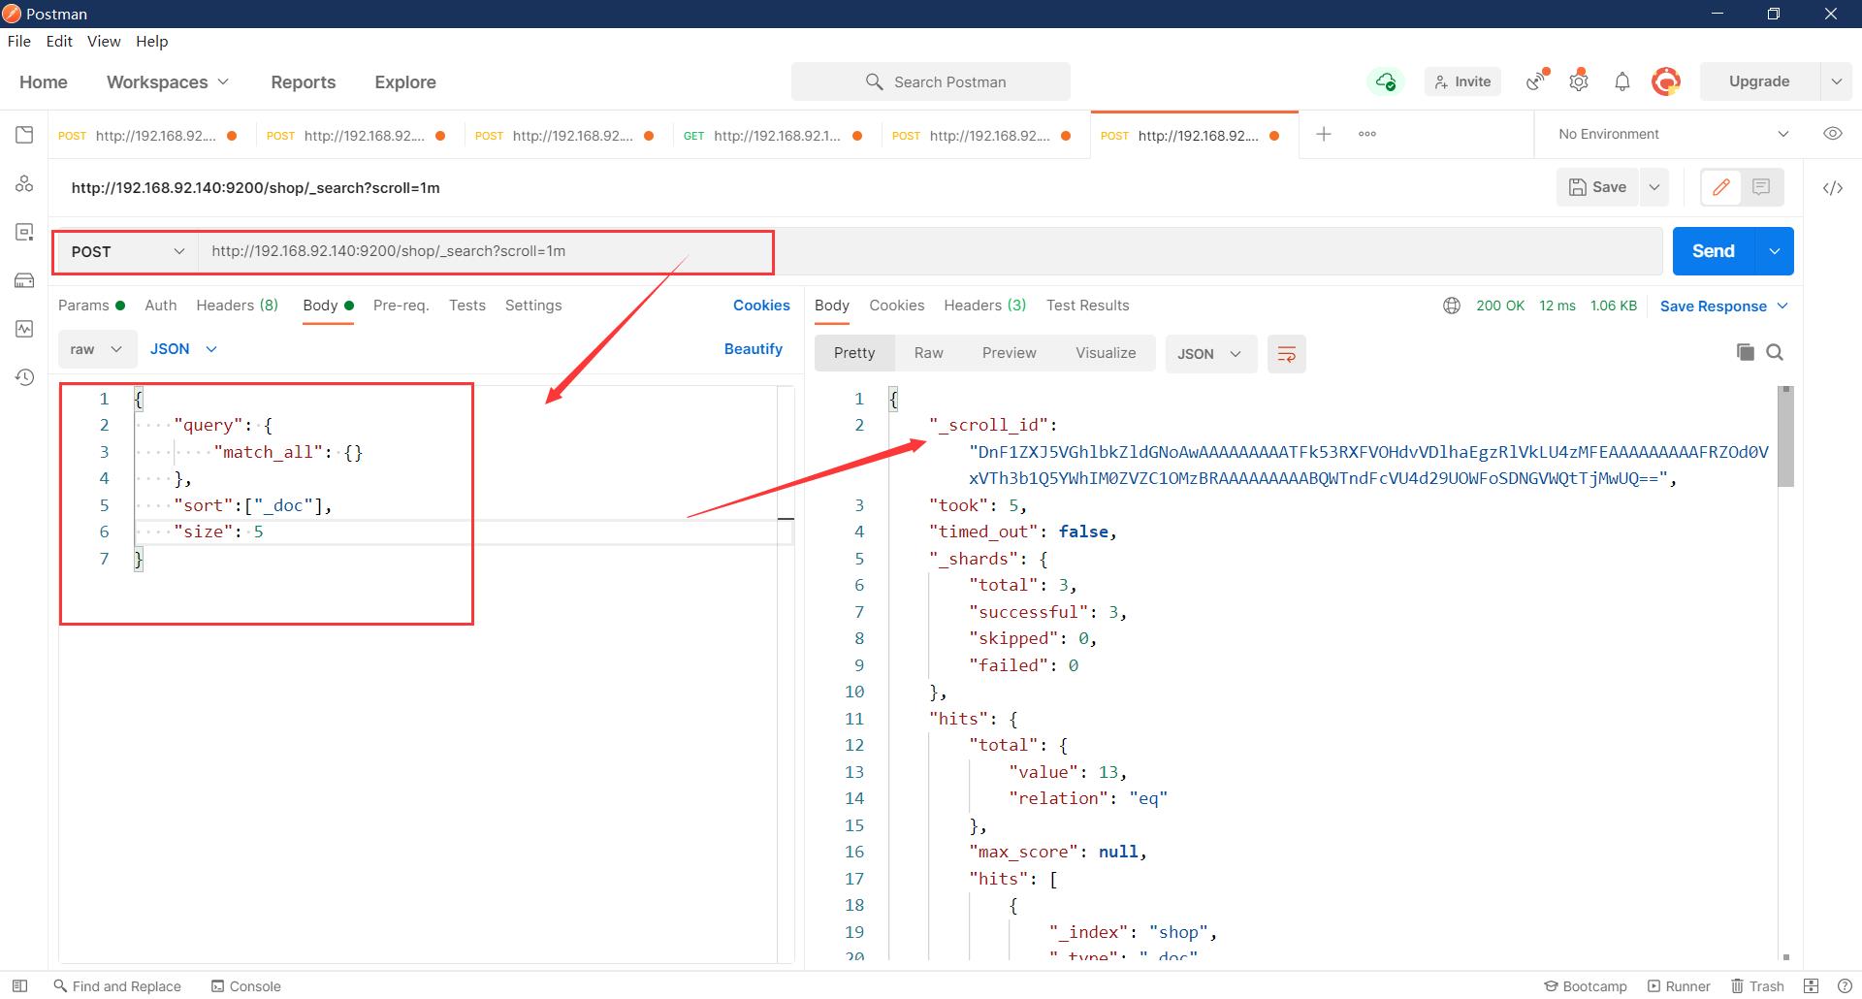Image resolution: width=1862 pixels, height=999 pixels.
Task: Open the Runner
Action: click(x=1679, y=985)
